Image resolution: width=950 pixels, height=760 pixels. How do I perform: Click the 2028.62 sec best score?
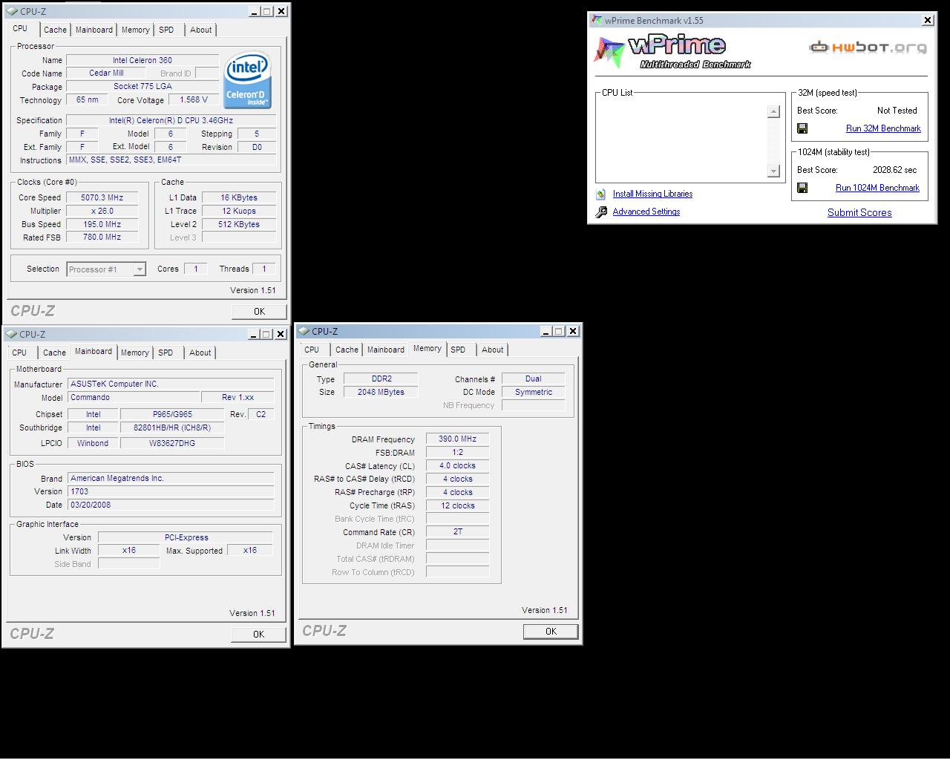tap(894, 170)
